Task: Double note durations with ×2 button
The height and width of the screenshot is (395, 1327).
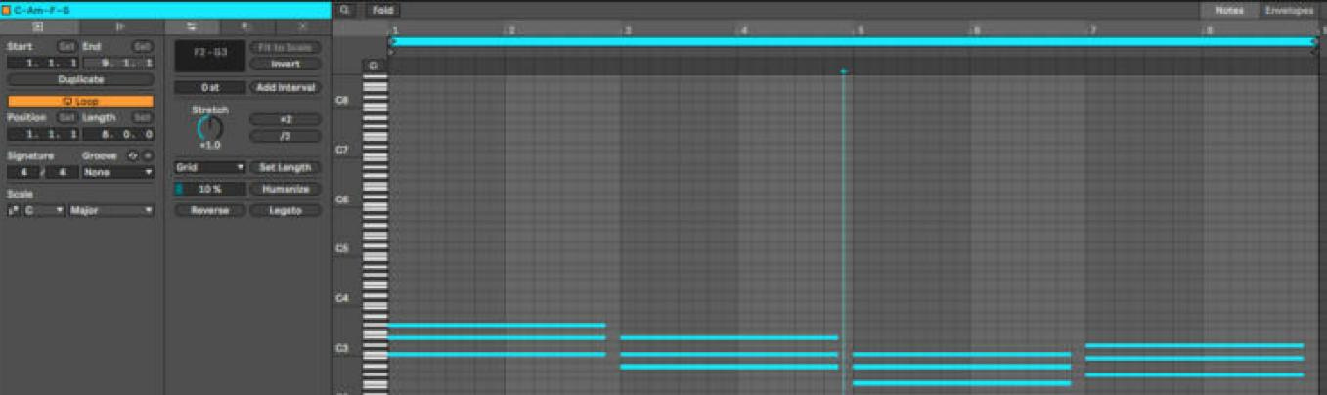Action: [285, 119]
